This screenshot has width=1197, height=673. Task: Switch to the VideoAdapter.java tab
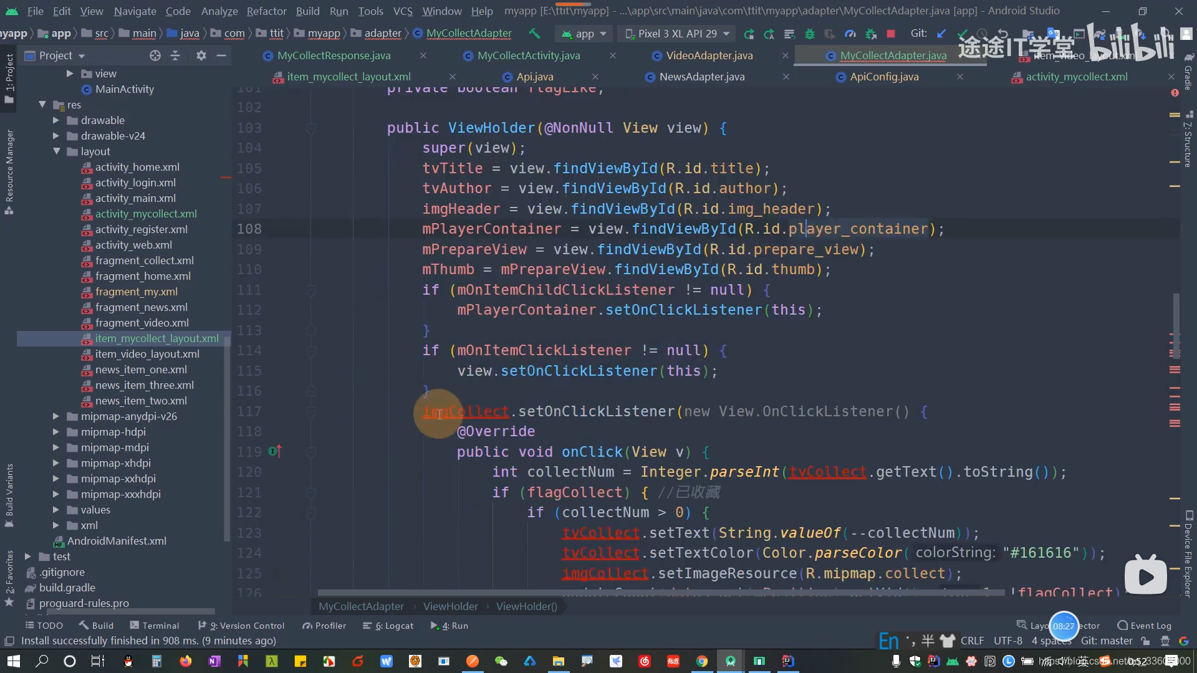709,55
